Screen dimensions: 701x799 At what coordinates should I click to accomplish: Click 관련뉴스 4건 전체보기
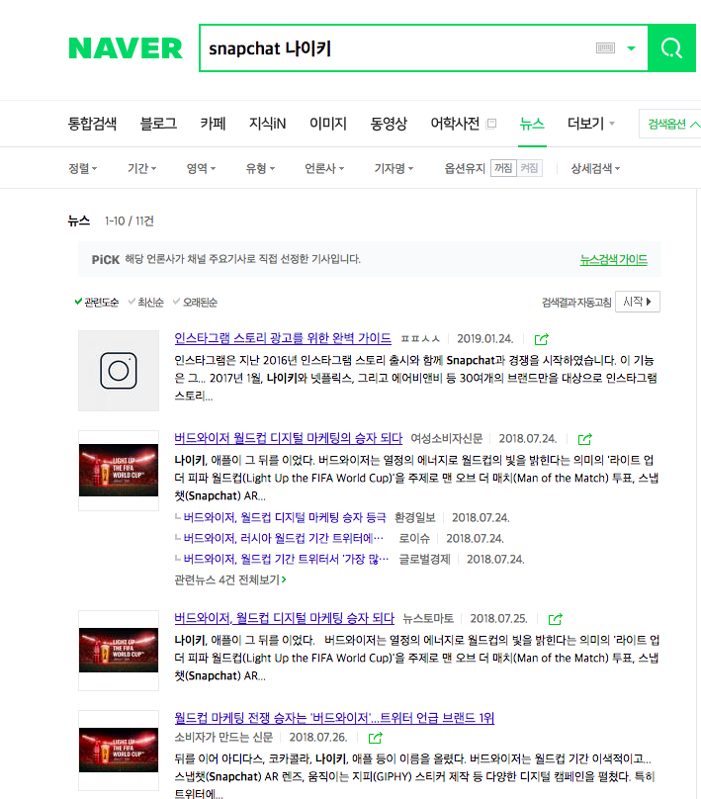(x=230, y=579)
